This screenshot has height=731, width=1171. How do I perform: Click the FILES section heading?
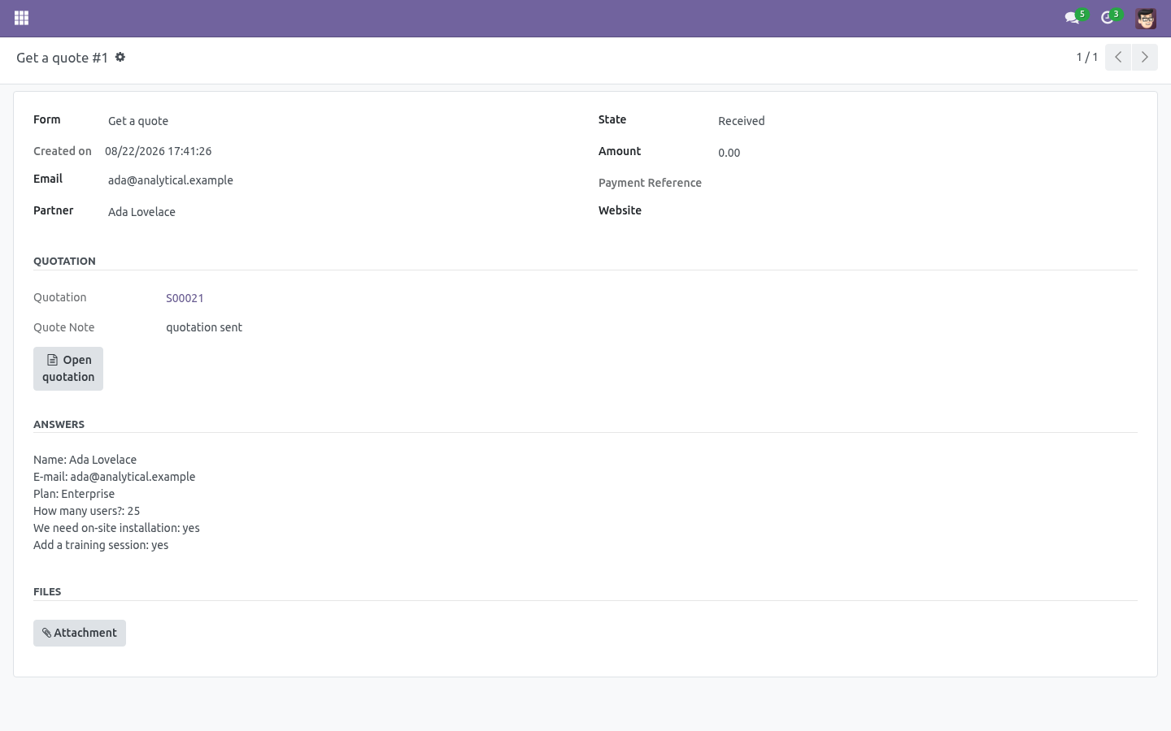[x=47, y=592]
